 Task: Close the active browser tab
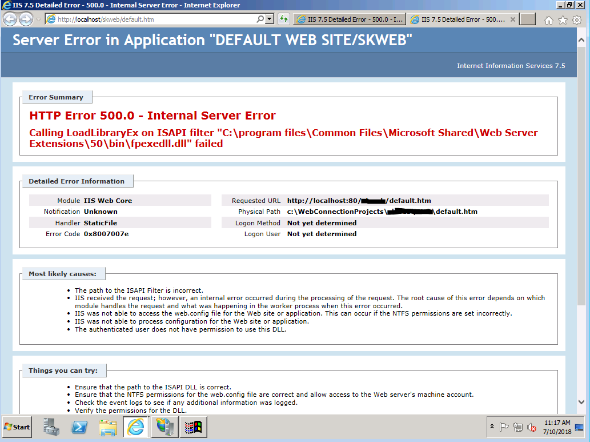click(512, 19)
